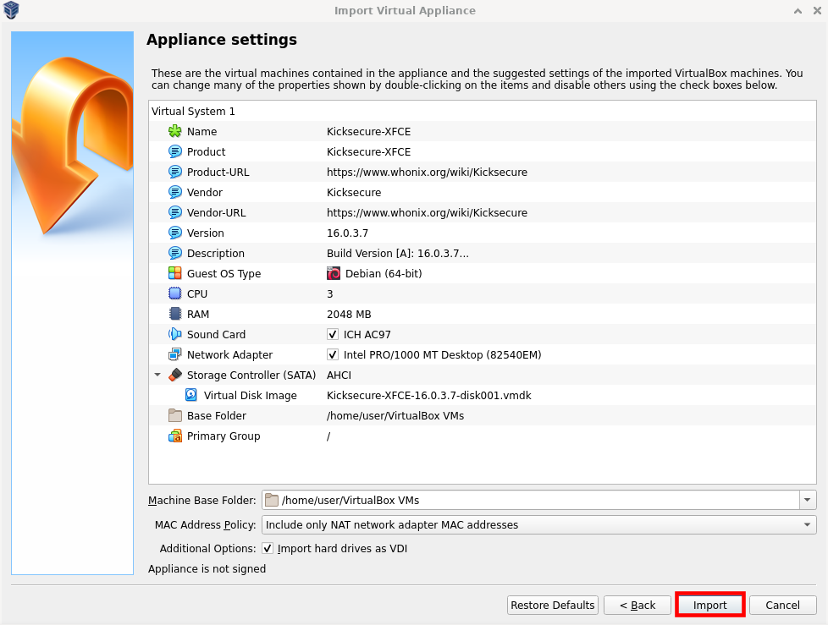Click the CPU chip icon
The height and width of the screenshot is (625, 828).
click(x=175, y=294)
